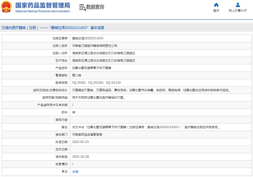Click 国家药品监督管理局 site title
This screenshot has width=253, height=177.
pyautogui.click(x=43, y=5)
